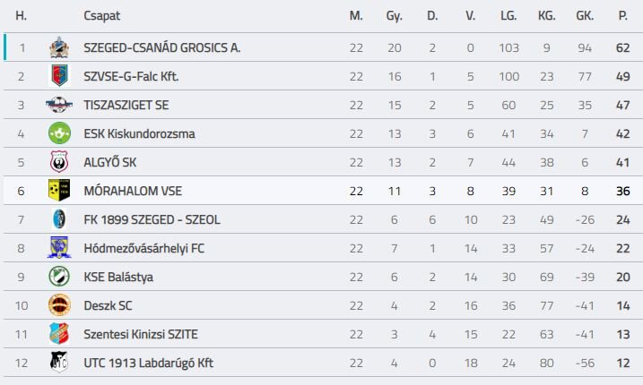Screen dimensions: 643x385
Task: Click the KSE Balástya round logo
Action: (59, 277)
